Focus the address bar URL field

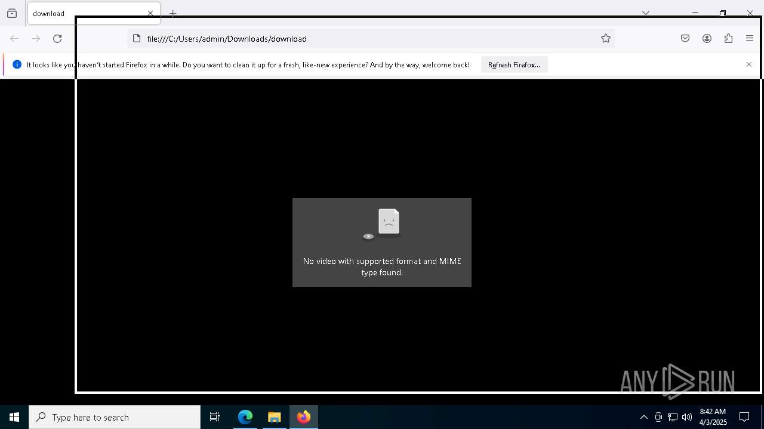pyautogui.click(x=370, y=39)
